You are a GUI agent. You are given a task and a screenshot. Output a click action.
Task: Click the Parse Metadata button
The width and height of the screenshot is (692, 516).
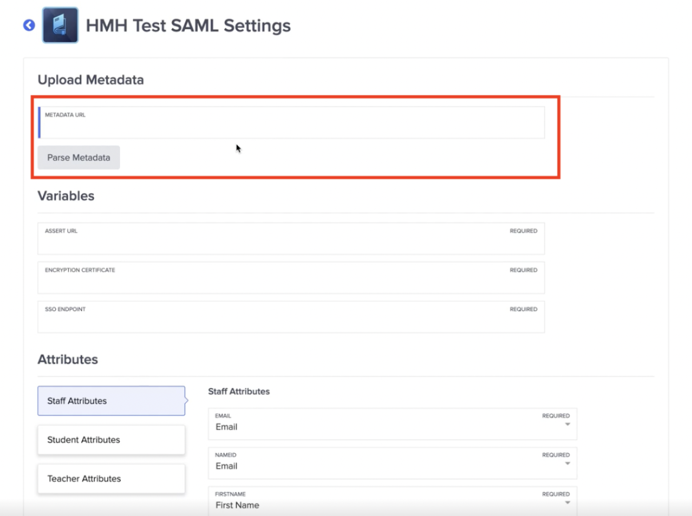coord(78,157)
